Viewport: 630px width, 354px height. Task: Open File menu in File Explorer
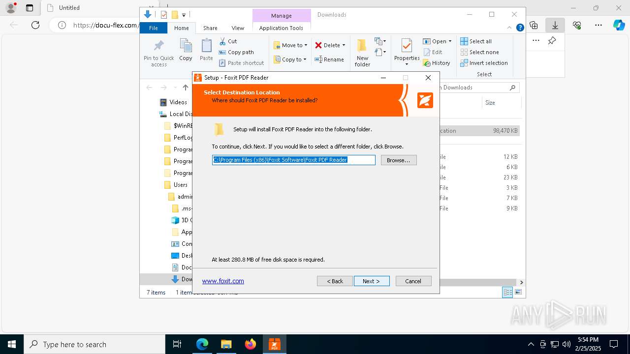(154, 28)
